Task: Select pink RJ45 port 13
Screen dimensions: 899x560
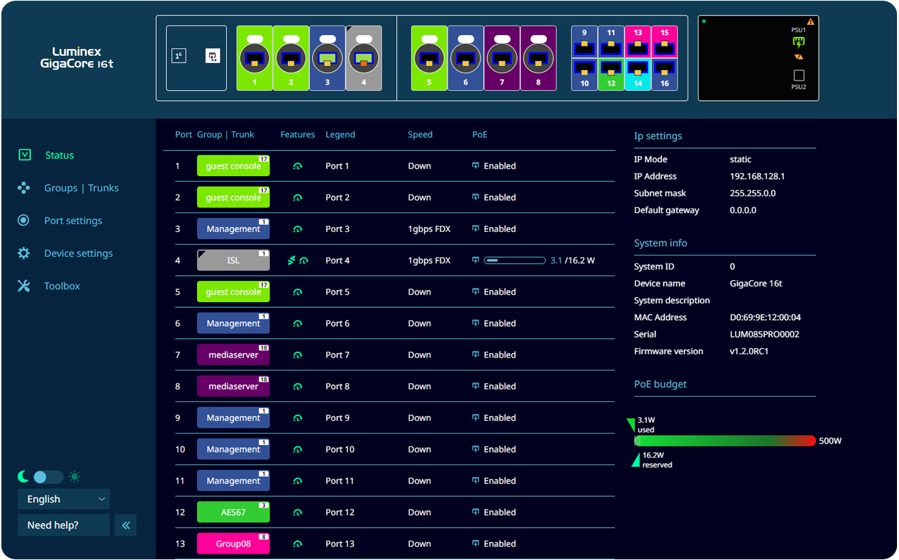Action: click(638, 42)
